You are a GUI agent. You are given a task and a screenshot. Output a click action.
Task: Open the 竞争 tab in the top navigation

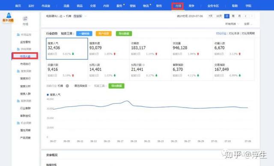pos(191,6)
